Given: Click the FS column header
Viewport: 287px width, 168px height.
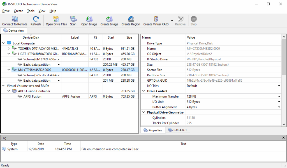Looking at the screenshot, I should tap(95, 37).
